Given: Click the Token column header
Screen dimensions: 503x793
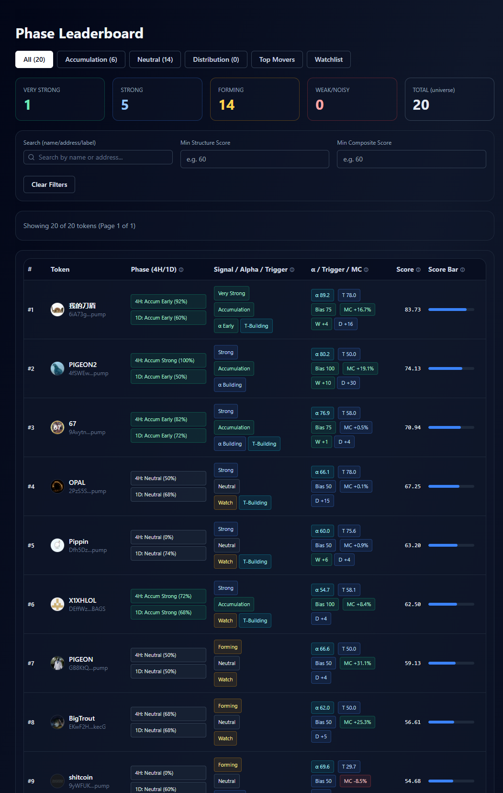Looking at the screenshot, I should tap(60, 270).
